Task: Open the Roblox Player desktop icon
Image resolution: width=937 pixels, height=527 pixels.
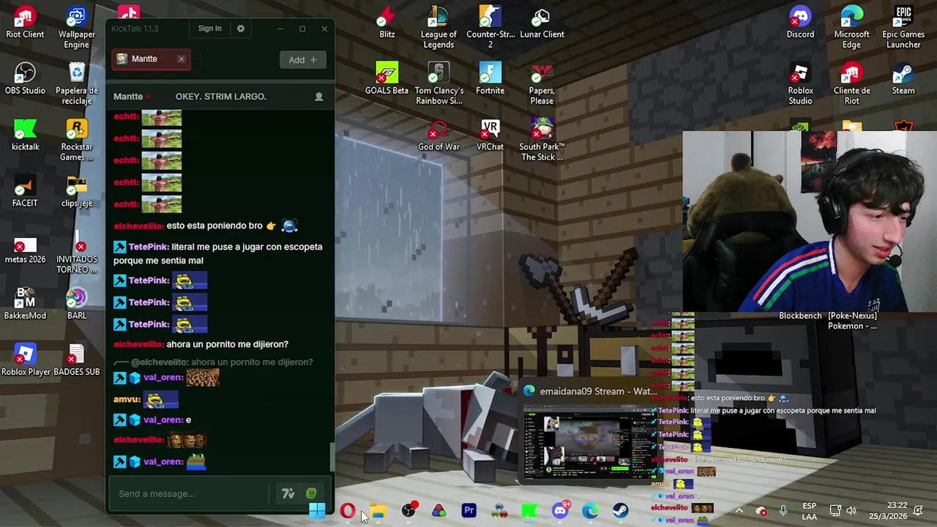Action: pyautogui.click(x=25, y=361)
